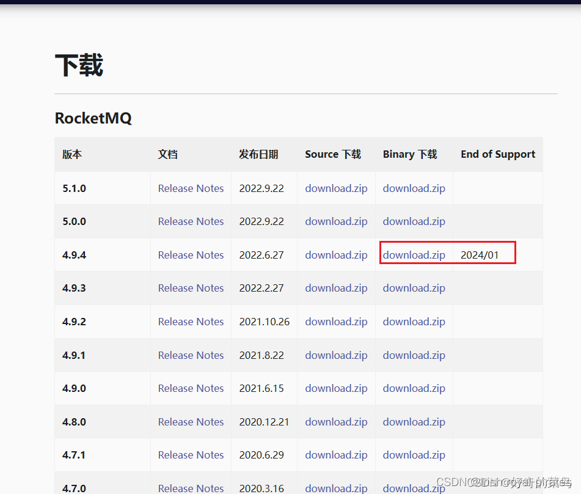This screenshot has height=494, width=581.
Task: Download the Source zip for version 4.9.4
Action: click(336, 255)
